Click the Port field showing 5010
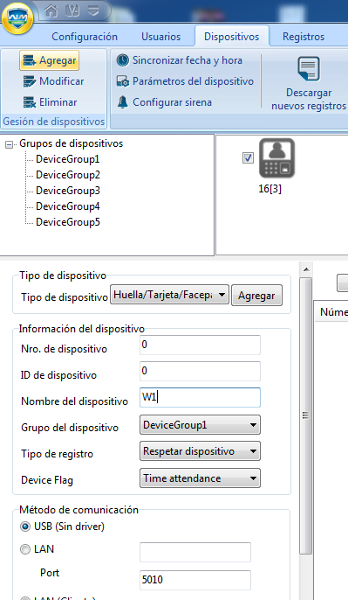348x600 pixels. (x=195, y=580)
